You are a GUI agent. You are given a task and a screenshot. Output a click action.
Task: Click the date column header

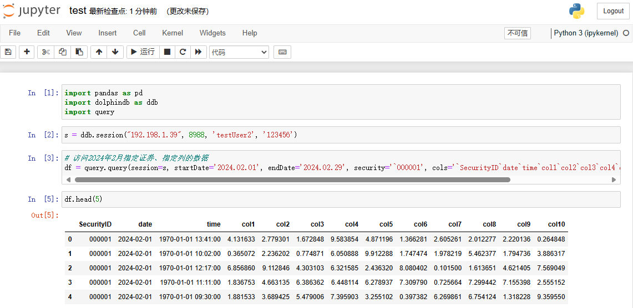[x=145, y=224]
